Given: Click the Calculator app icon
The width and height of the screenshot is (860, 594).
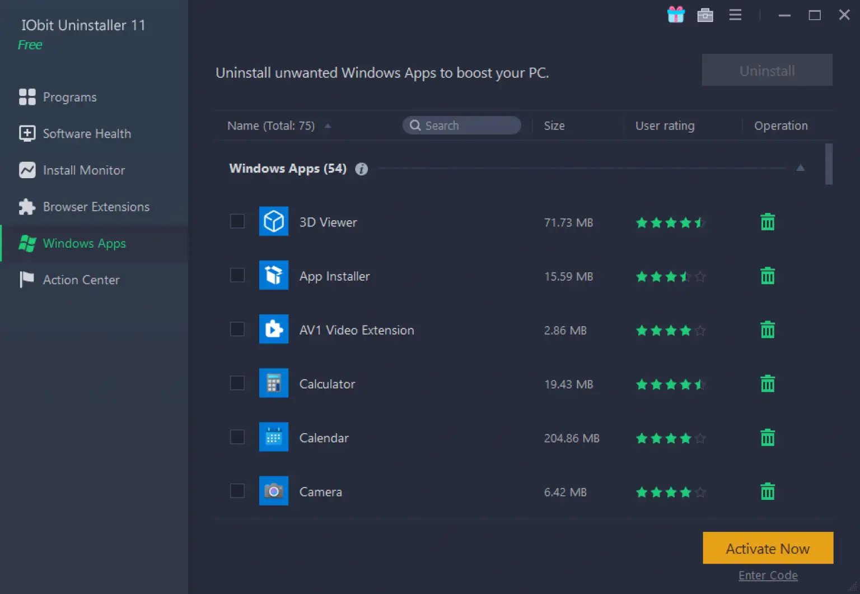Looking at the screenshot, I should click(274, 383).
